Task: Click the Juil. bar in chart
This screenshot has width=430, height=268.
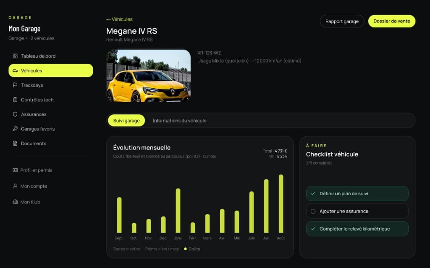Action: point(266,206)
